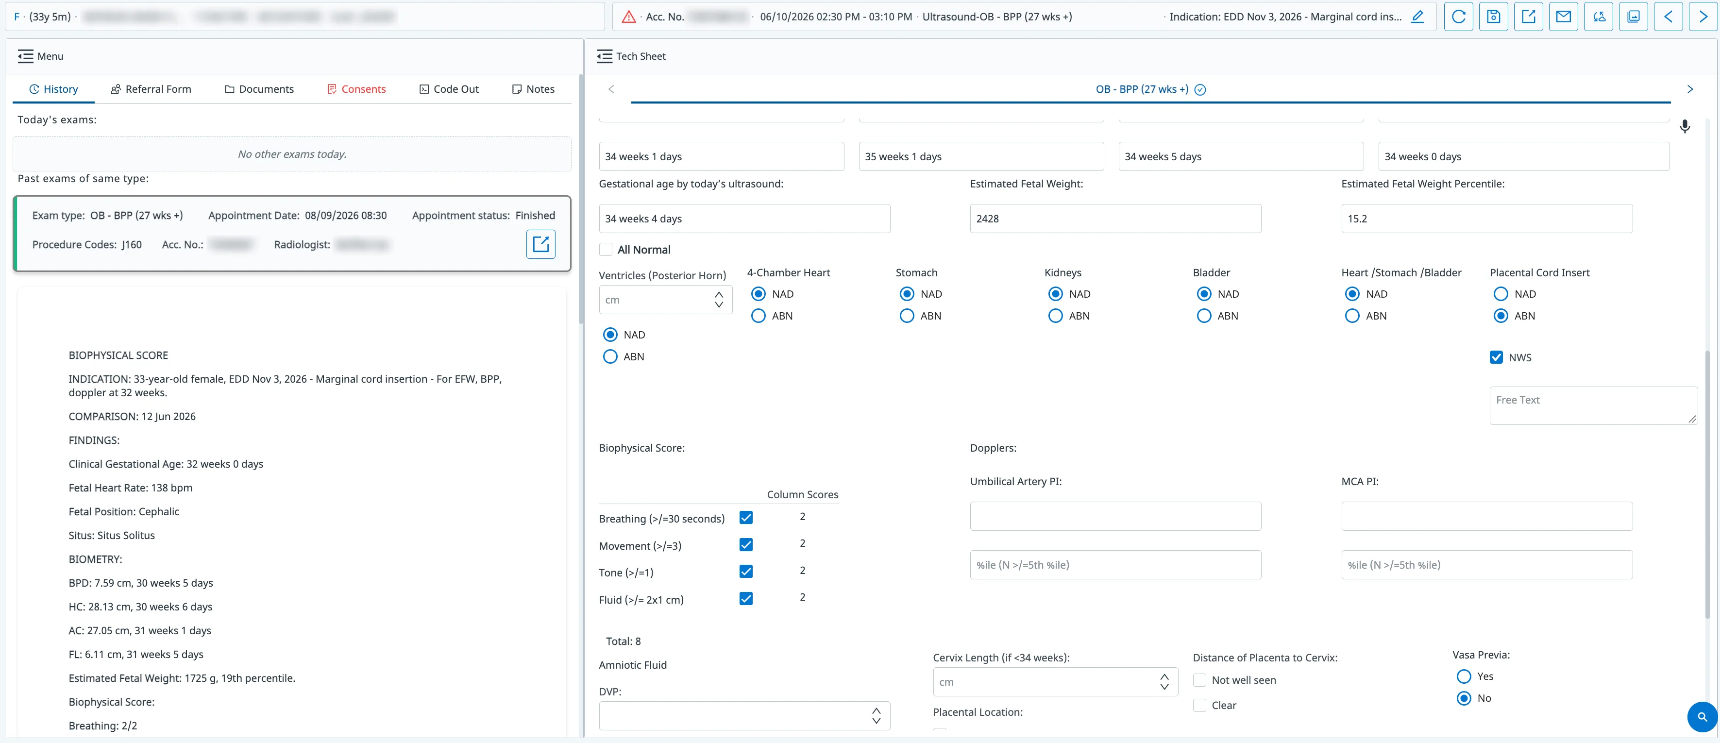Go to next tech sheet tab chevron

pos(1690,89)
